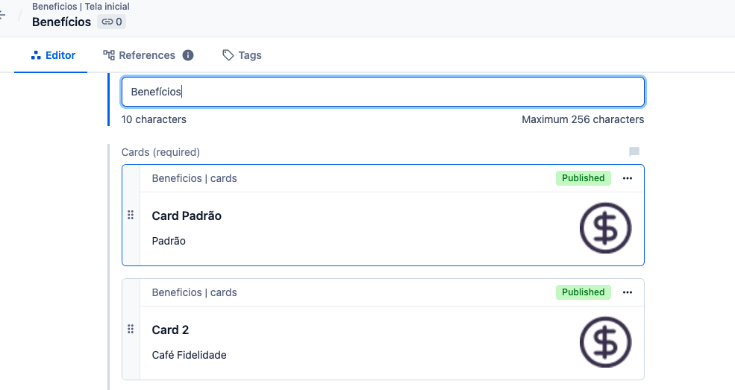Open the Tags tab

[x=242, y=55]
